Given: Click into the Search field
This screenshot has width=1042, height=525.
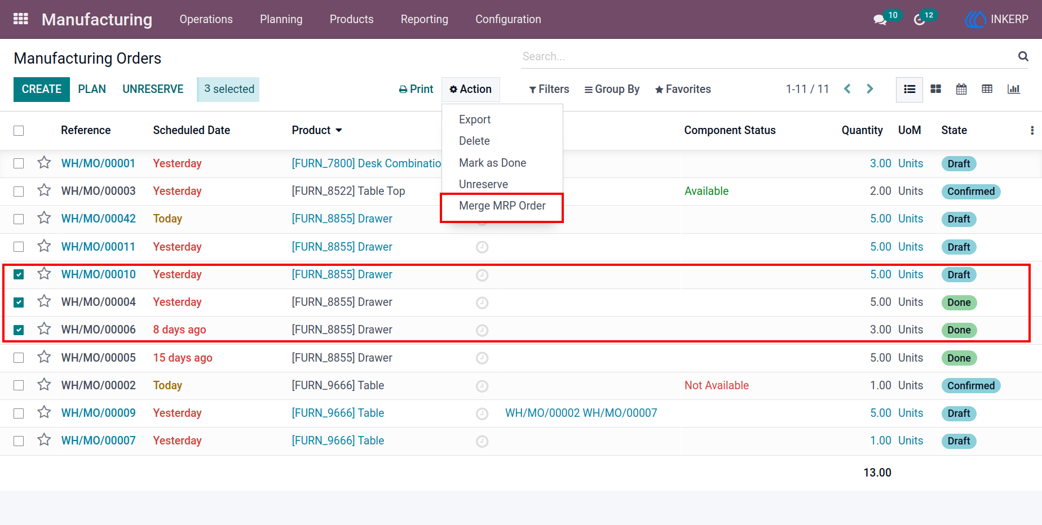Looking at the screenshot, I should pyautogui.click(x=767, y=56).
